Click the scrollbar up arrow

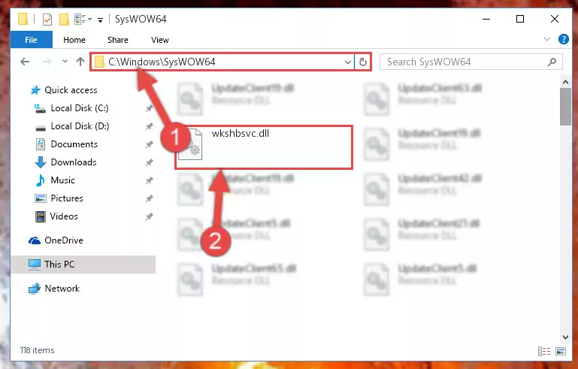coord(565,83)
